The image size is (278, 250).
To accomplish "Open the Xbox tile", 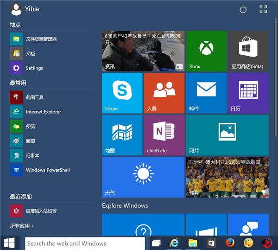I will click(x=206, y=51).
